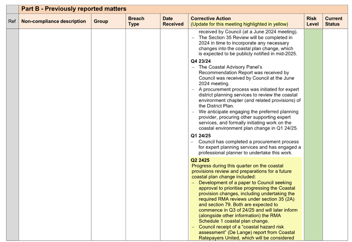Select the "Ref" column header
Image resolution: width=352 pixels, height=242 pixels.
[12, 21]
